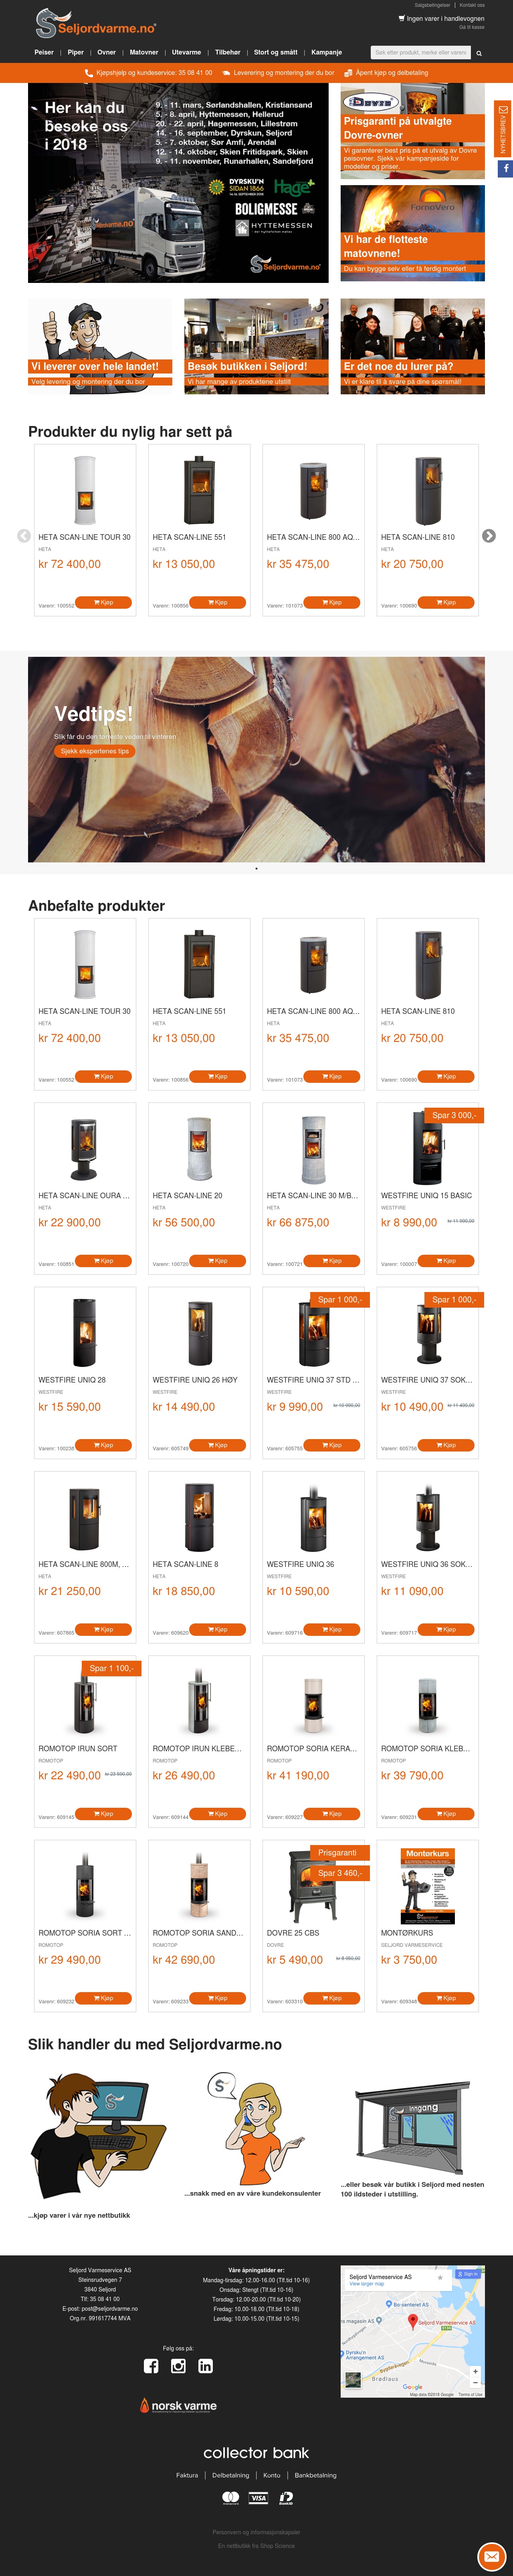Open the Kampanje menu item
This screenshot has width=513, height=2576.
coord(326,52)
